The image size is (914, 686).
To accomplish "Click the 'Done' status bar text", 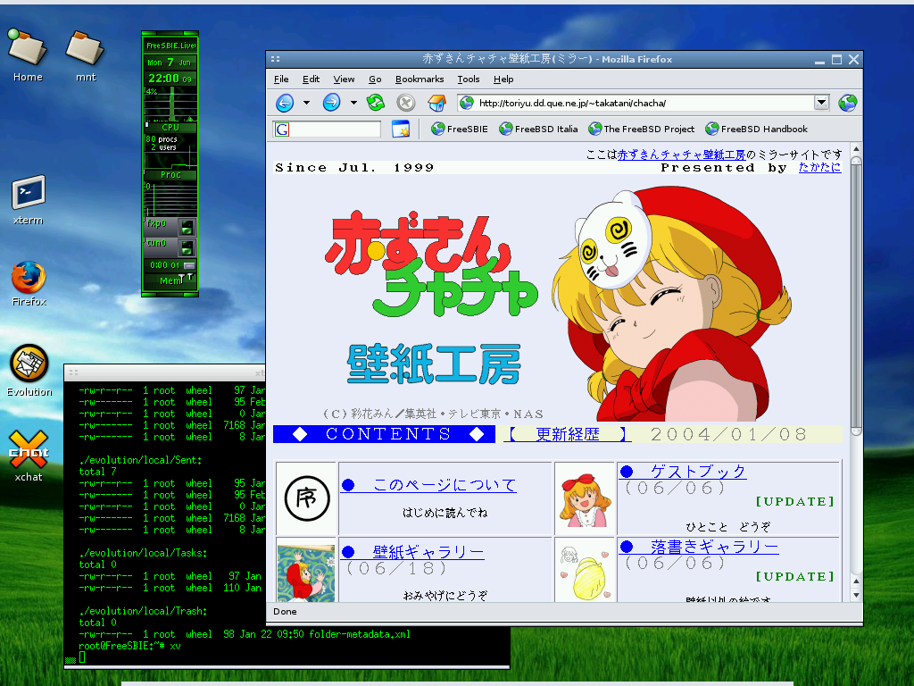I will pyautogui.click(x=285, y=611).
